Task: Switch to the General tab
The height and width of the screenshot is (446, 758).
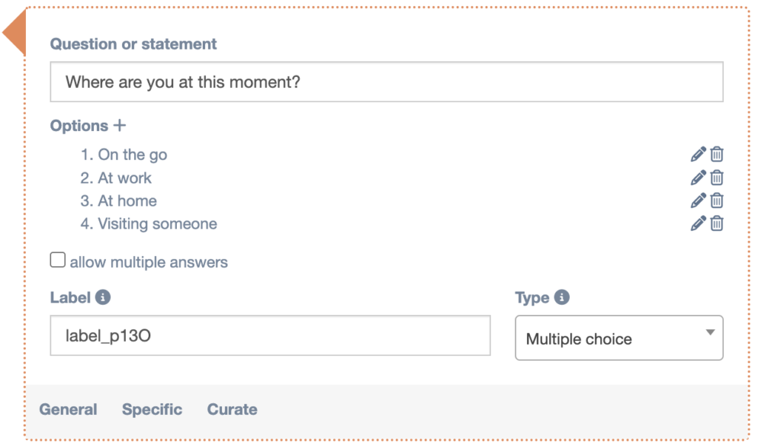Action: pos(68,410)
